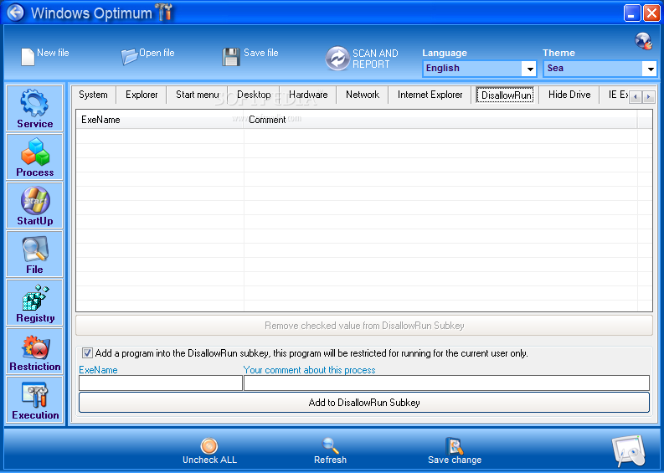Viewport: 664px width, 473px height.
Task: Switch to the Internet Explorer tab
Action: pos(430,95)
